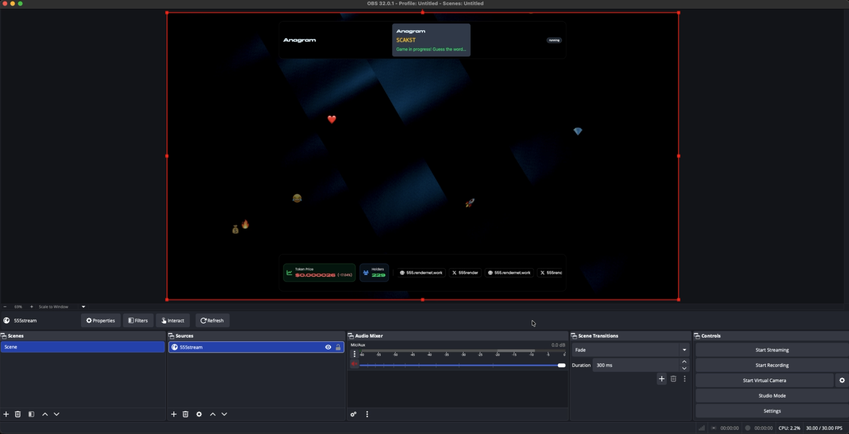This screenshot has width=849, height=434.
Task: Open Mic/Aux three-dot options menu
Action: (354, 354)
